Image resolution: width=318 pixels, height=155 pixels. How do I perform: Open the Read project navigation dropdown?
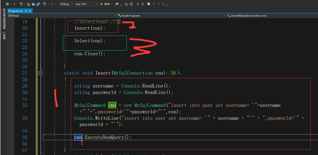pyautogui.click(x=63, y=16)
